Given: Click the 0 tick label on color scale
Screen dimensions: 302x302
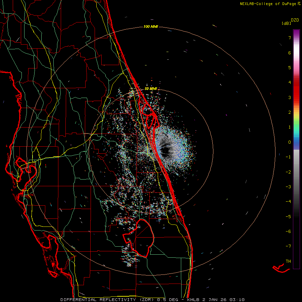Looking at the screenshot, I should click(x=290, y=142).
